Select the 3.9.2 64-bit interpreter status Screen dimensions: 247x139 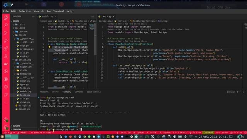point(180,132)
